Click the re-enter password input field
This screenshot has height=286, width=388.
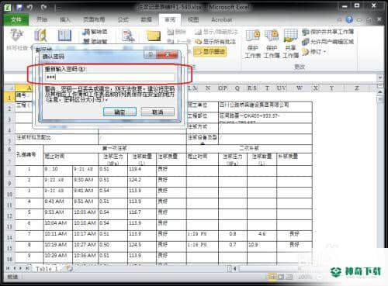click(x=109, y=77)
